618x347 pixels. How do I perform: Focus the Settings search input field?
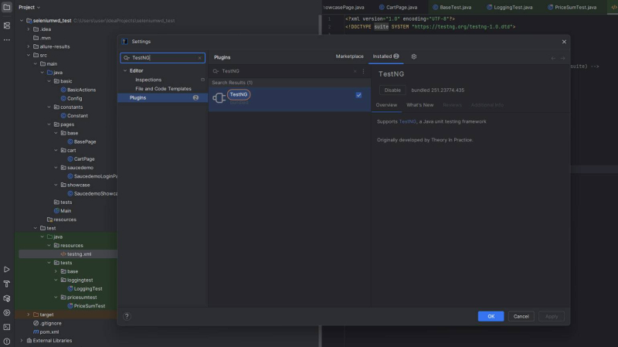[x=162, y=58]
